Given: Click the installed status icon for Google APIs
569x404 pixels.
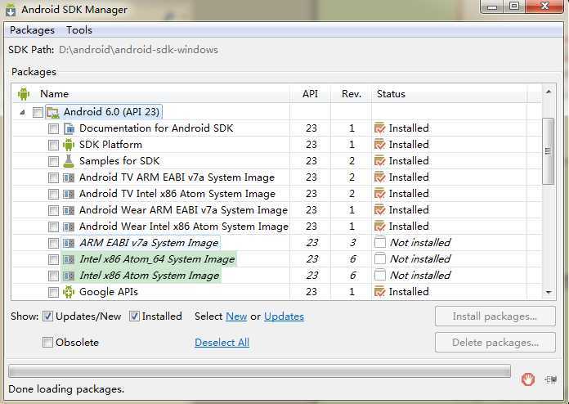Looking at the screenshot, I should (x=379, y=291).
